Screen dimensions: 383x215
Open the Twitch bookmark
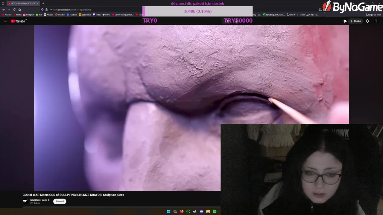(97, 15)
